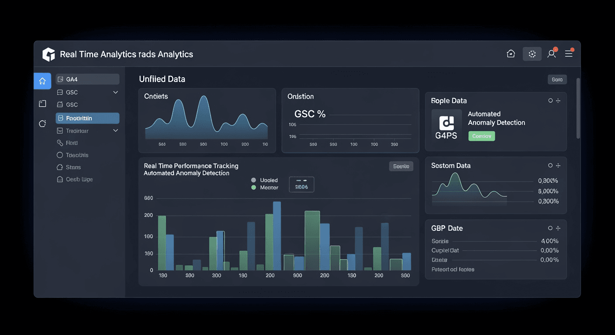Toggle the circle control on Sestom Data panel
Image resolution: width=615 pixels, height=335 pixels.
(x=550, y=166)
